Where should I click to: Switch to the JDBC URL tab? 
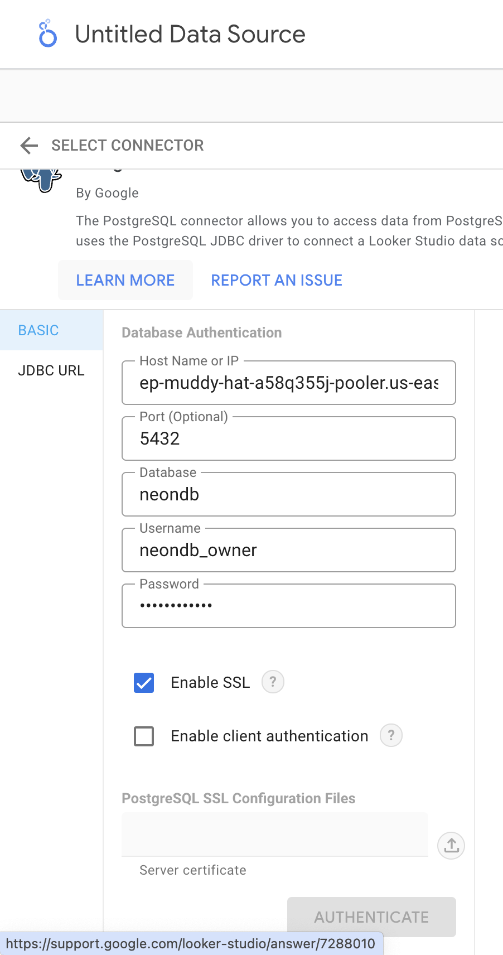(x=51, y=370)
